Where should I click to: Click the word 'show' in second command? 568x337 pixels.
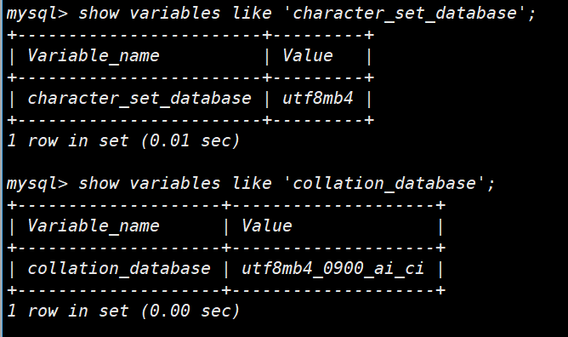[x=99, y=183]
